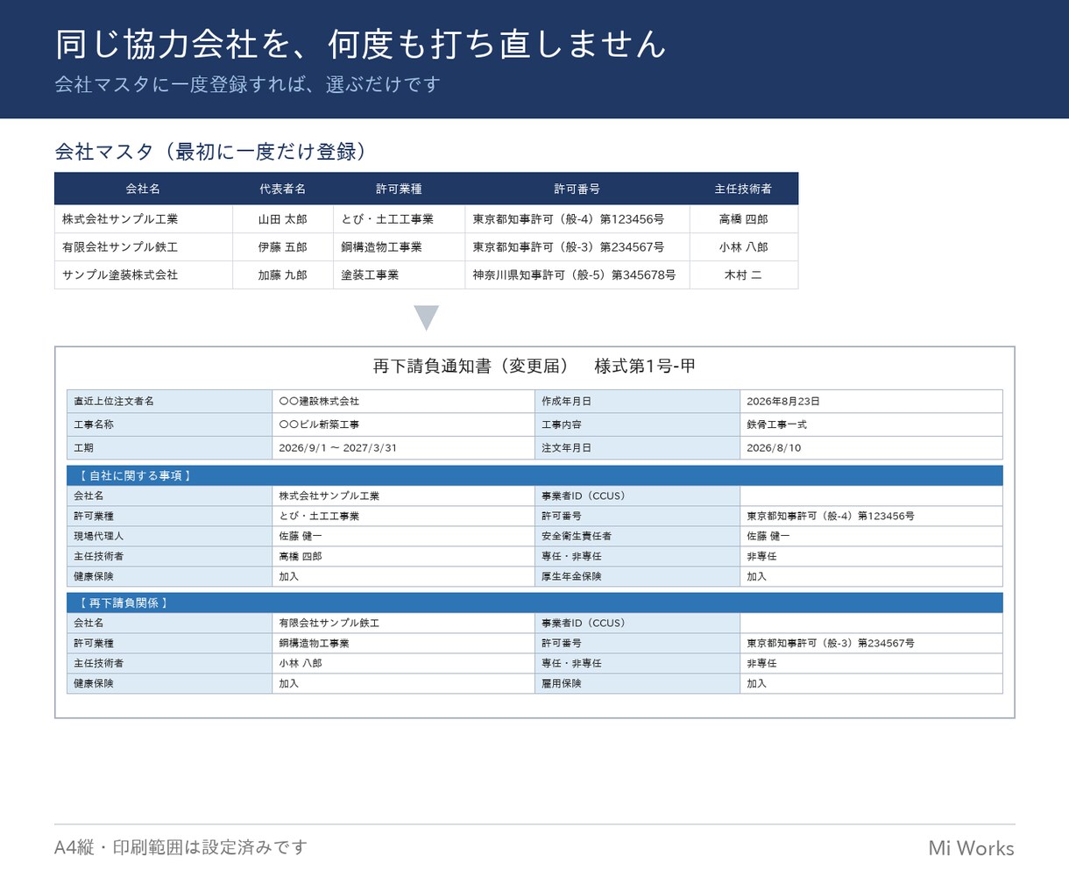Click form title 再下請負通知書（変更届）
The height and width of the screenshot is (884, 1069).
click(471, 367)
